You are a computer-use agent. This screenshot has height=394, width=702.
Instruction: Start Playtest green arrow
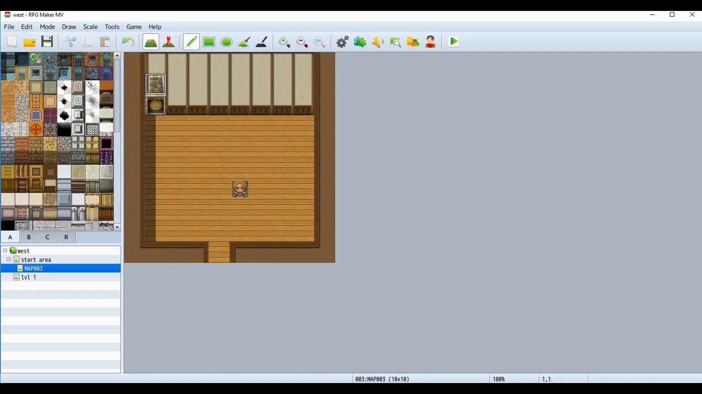click(x=454, y=42)
